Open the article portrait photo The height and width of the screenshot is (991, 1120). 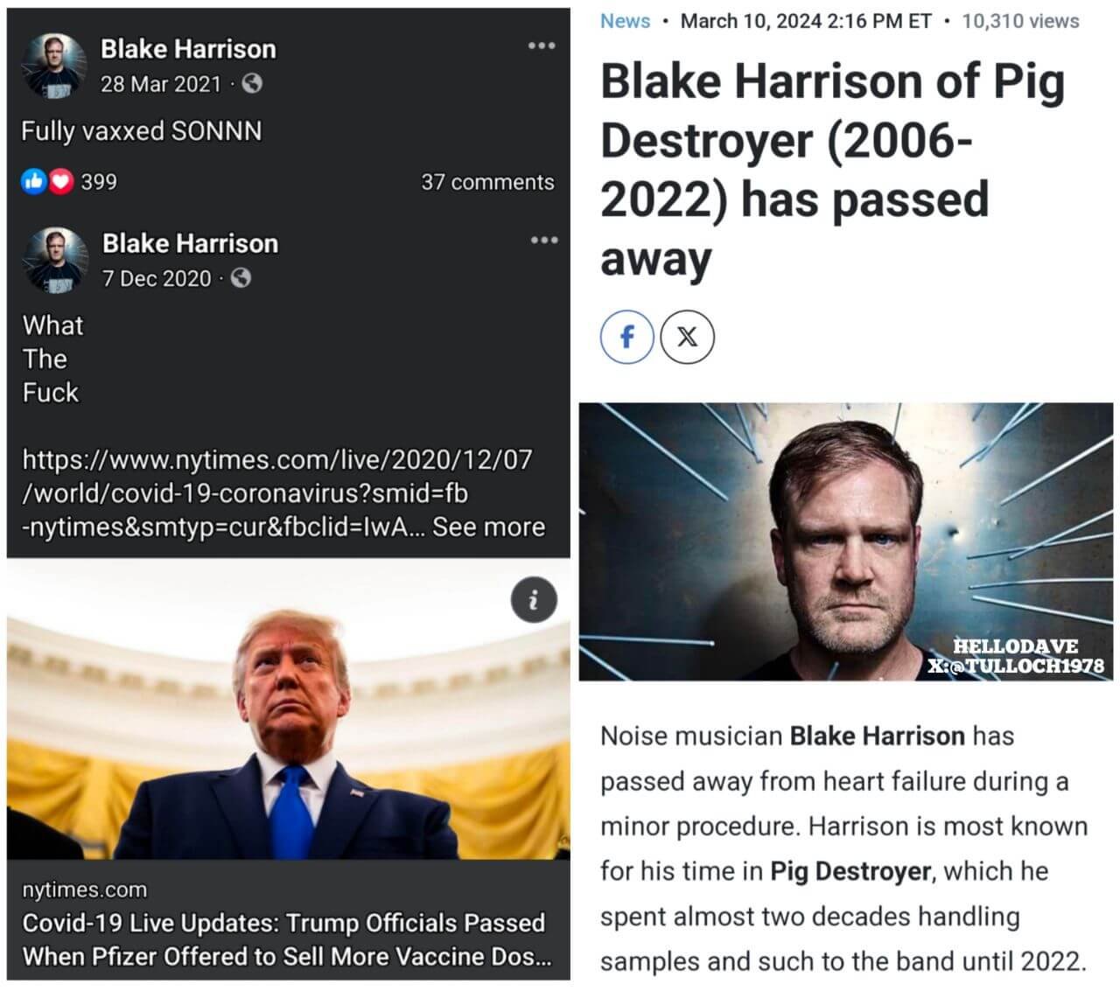coord(845,541)
